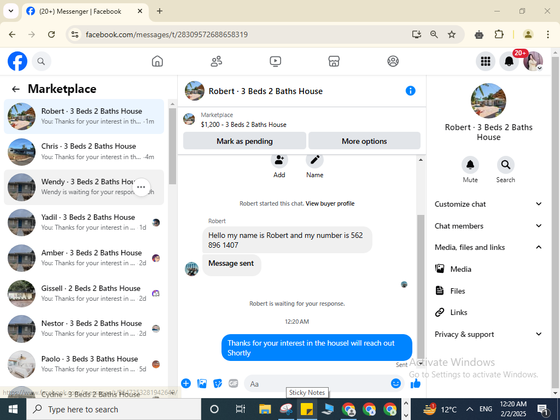Search in conversation magnifier icon
The width and height of the screenshot is (560, 420).
point(505,165)
